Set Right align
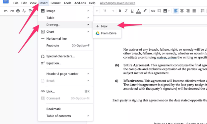 click(188, 11)
